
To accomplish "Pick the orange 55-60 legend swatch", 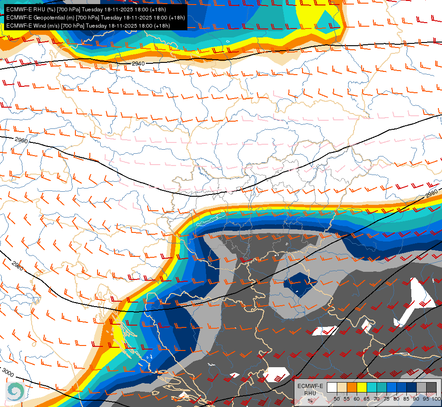I will tap(352, 387).
